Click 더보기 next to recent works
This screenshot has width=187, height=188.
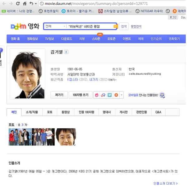click(112, 80)
